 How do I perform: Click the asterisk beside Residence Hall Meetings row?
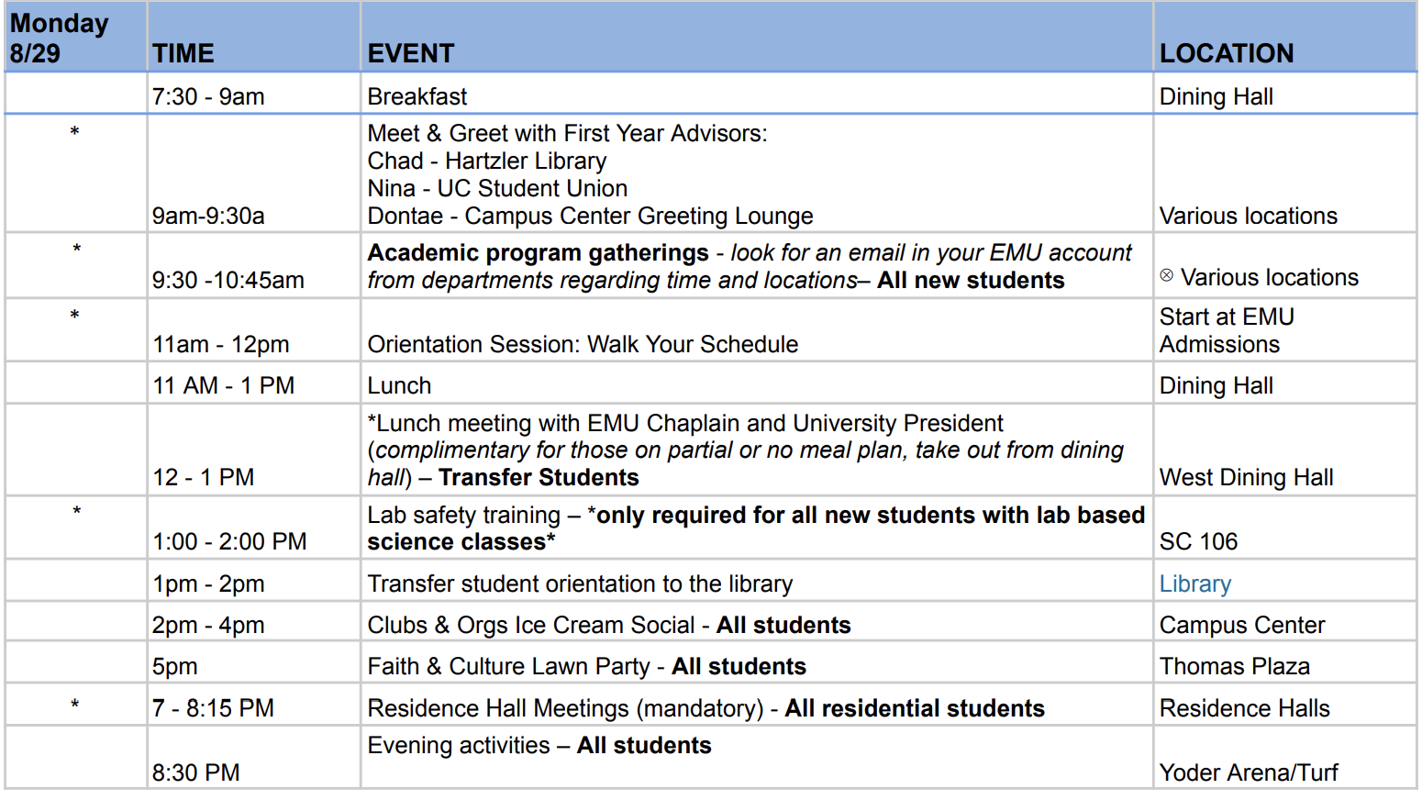[x=75, y=705]
